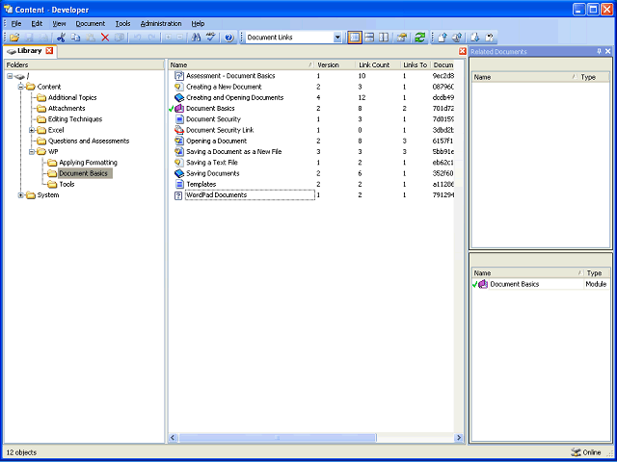Click the Check In All icon
Screen dimensions: 617x462
pos(457,38)
